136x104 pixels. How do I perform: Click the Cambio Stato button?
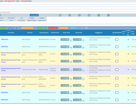coord(34,15)
